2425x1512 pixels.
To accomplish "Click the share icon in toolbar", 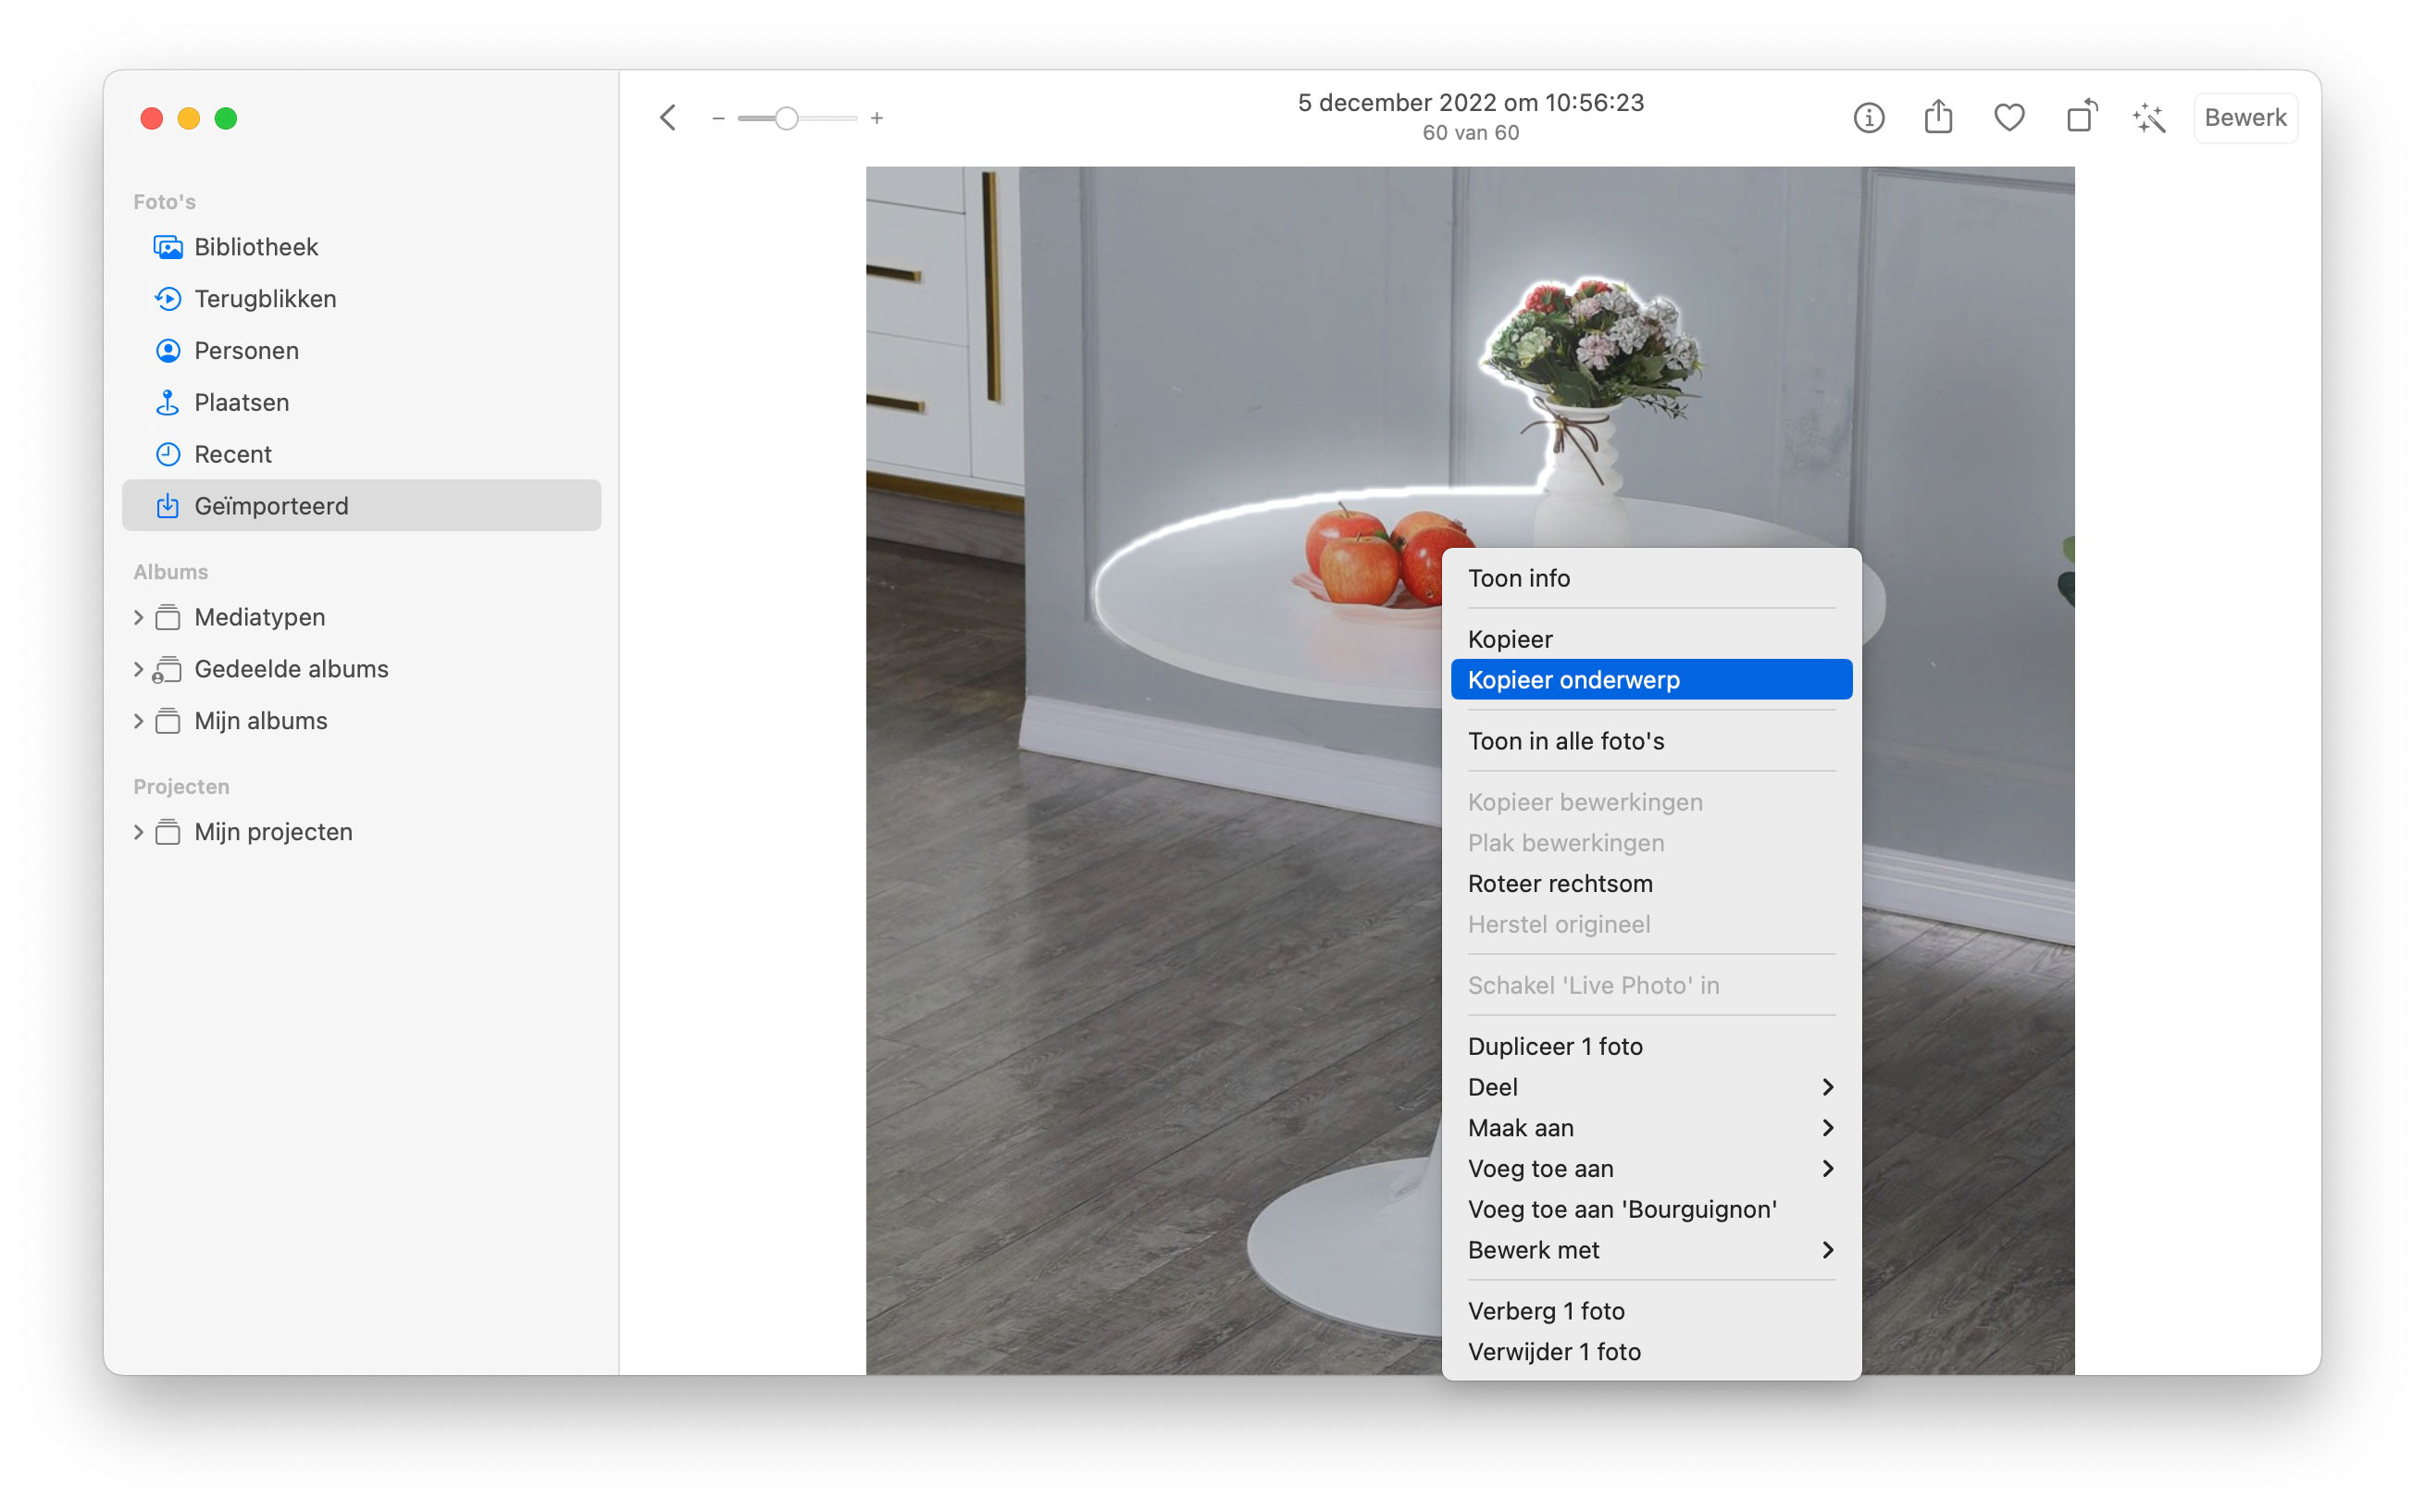I will point(1938,117).
